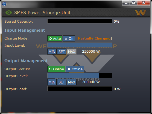Set Output Status to Offline

click(75, 69)
